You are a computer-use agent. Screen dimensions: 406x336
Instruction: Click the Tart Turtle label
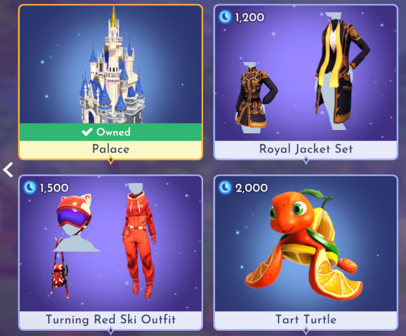[x=306, y=320]
